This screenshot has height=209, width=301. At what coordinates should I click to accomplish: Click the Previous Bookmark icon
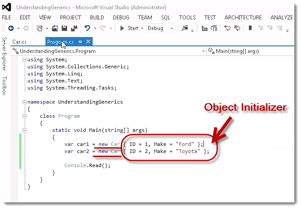coord(260,28)
